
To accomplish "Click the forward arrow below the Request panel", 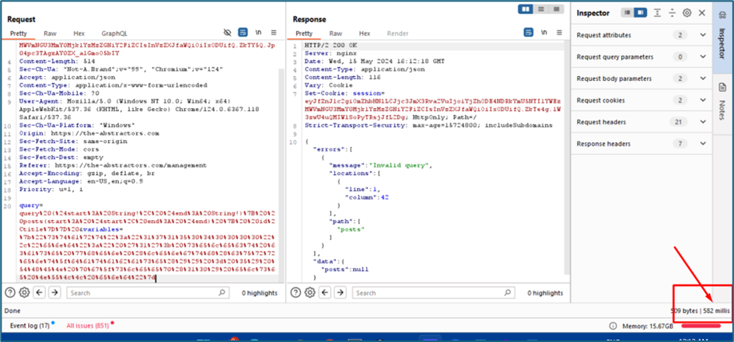I will click(54, 293).
